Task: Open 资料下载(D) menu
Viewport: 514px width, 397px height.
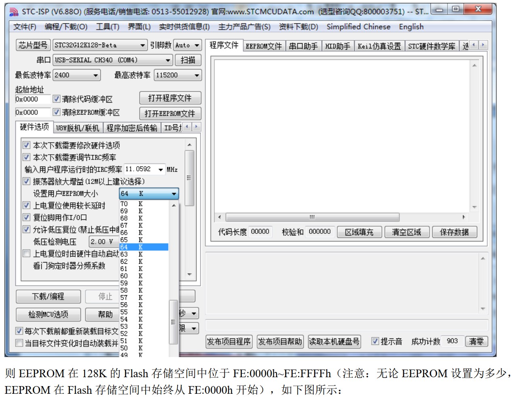Action: 298,27
